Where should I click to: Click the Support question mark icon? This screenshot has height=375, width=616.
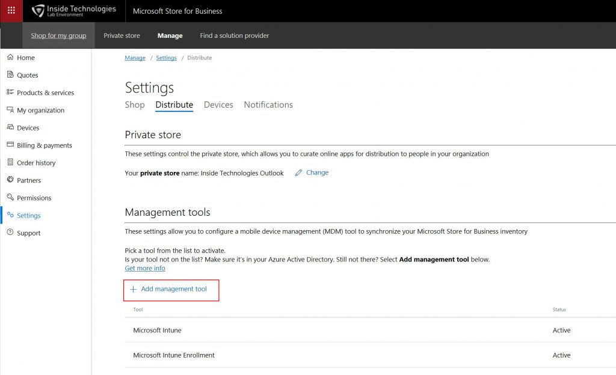click(10, 232)
